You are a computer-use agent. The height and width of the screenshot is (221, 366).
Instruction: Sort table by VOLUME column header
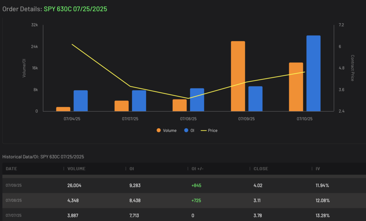pyautogui.click(x=76, y=169)
